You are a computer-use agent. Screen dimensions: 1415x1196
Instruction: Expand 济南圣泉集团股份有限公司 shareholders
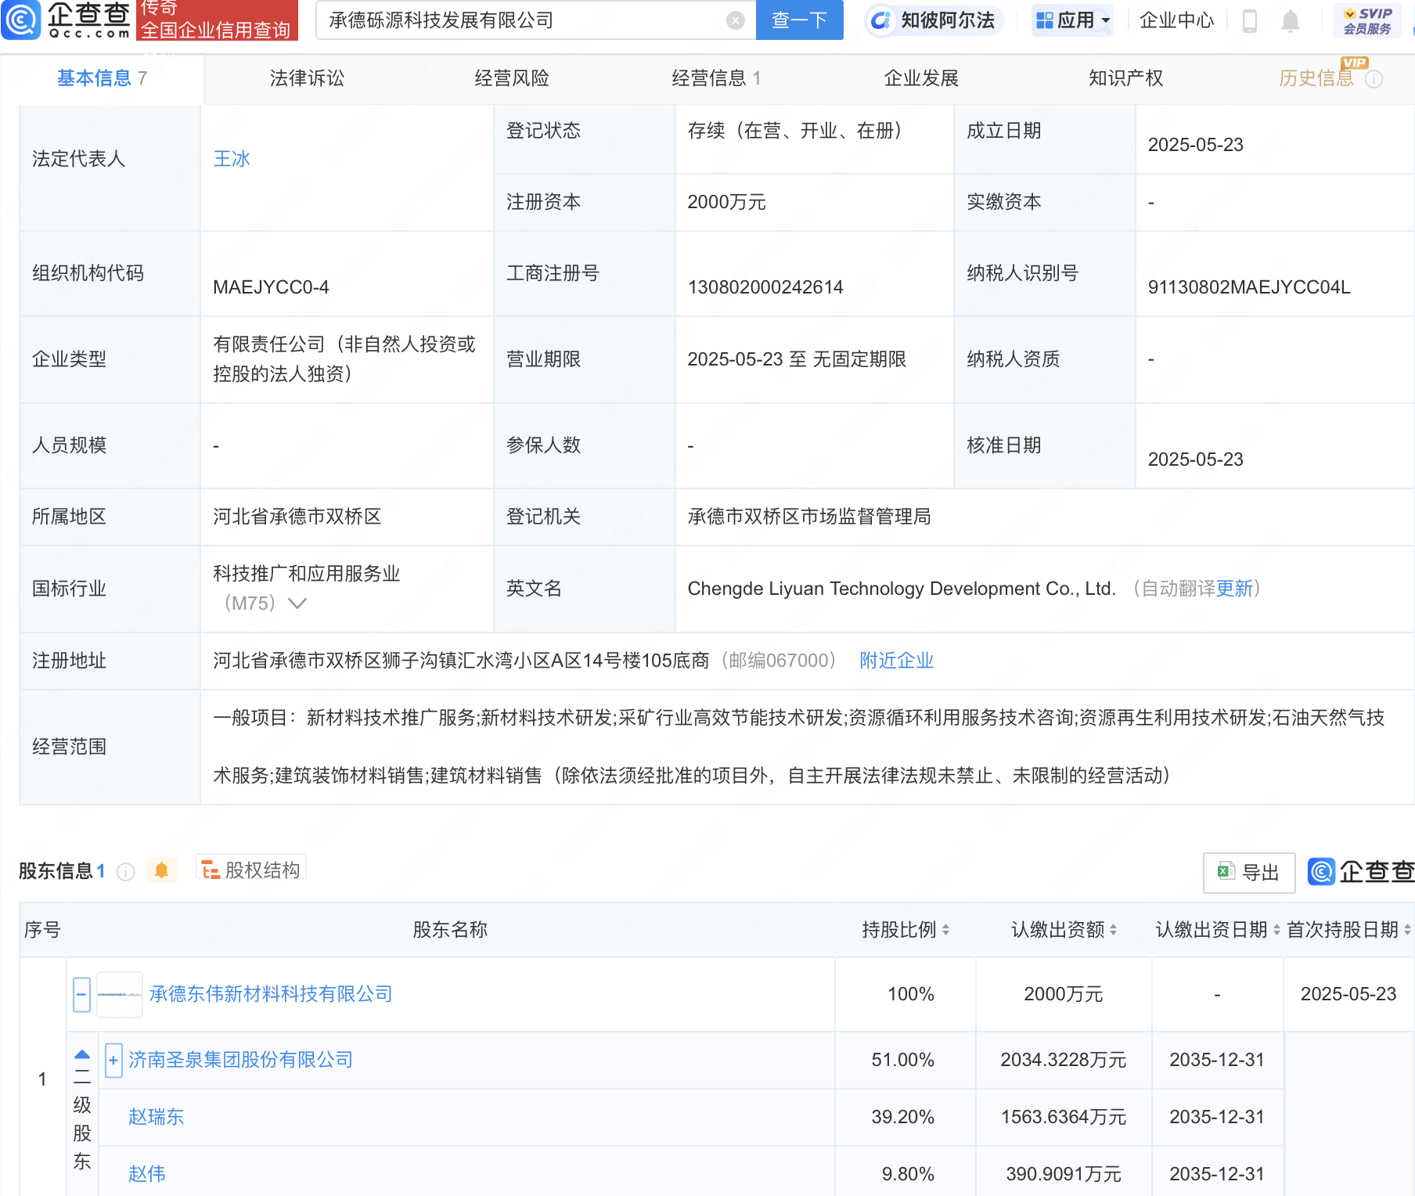coord(113,1061)
